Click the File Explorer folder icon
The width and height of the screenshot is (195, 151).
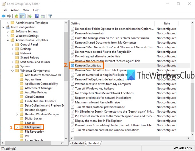coord(22,127)
